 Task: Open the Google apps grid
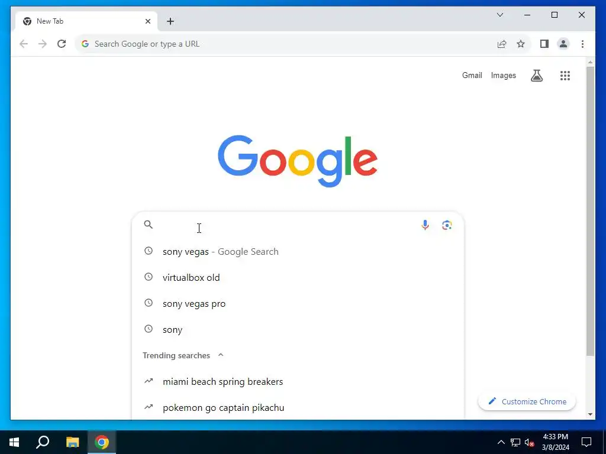click(565, 76)
